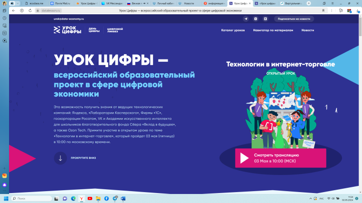This screenshot has height=203, width=362.
Task: Bookmark the page with bookmark icon
Action: coord(323,10)
